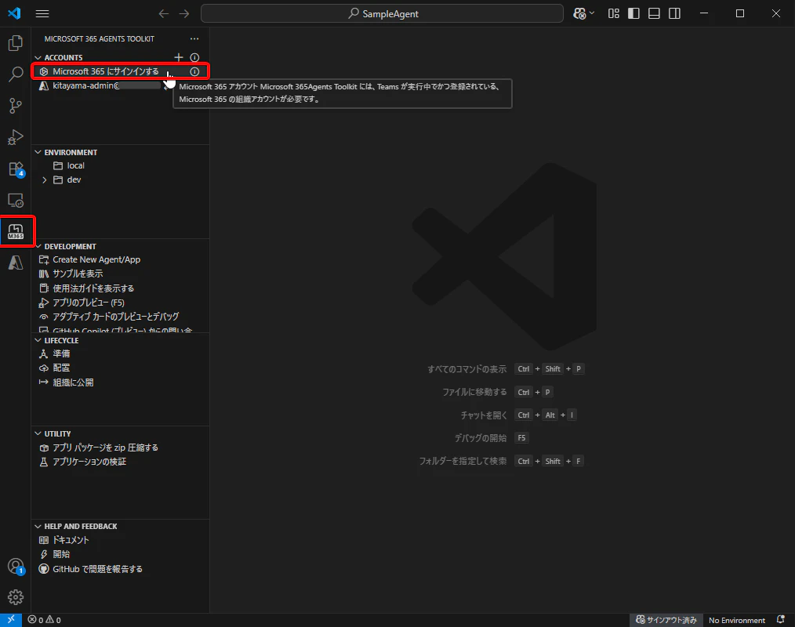Select the dev environment row
795x627 pixels.
120,180
